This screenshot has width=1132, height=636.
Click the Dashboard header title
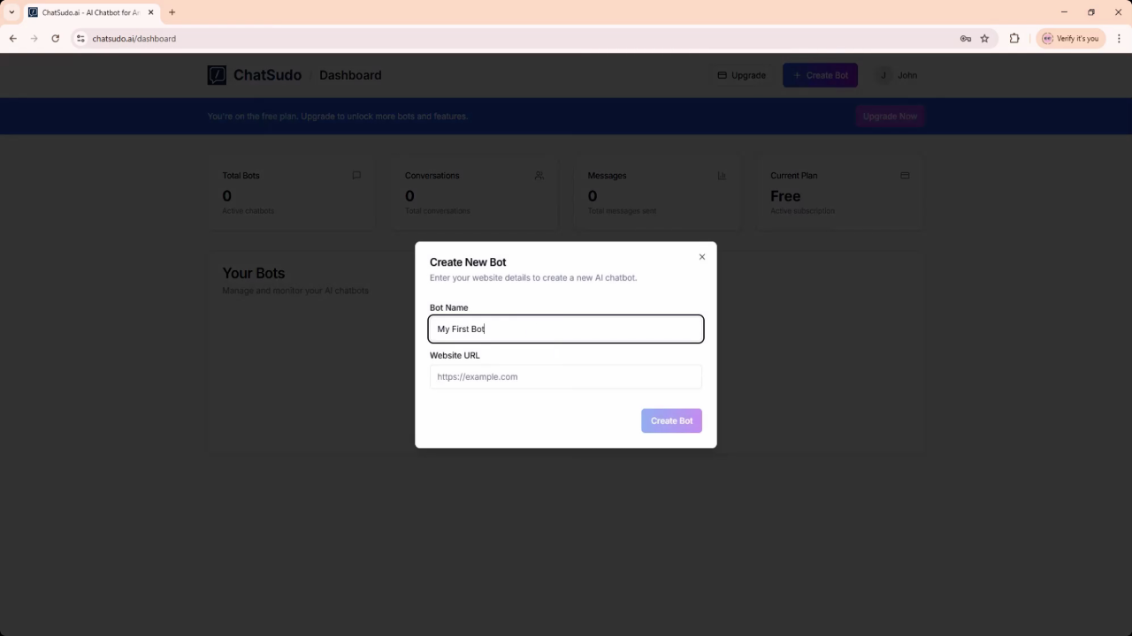pos(350,75)
